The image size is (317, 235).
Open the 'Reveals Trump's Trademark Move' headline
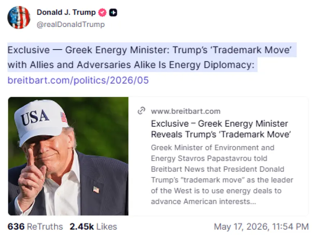[221, 129]
